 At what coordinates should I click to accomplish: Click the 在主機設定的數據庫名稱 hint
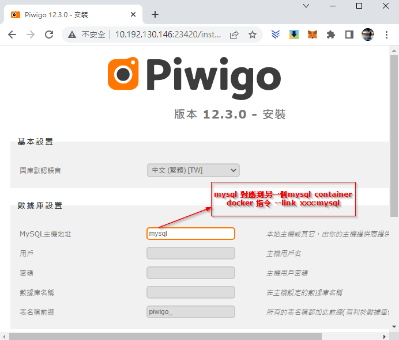(x=304, y=292)
